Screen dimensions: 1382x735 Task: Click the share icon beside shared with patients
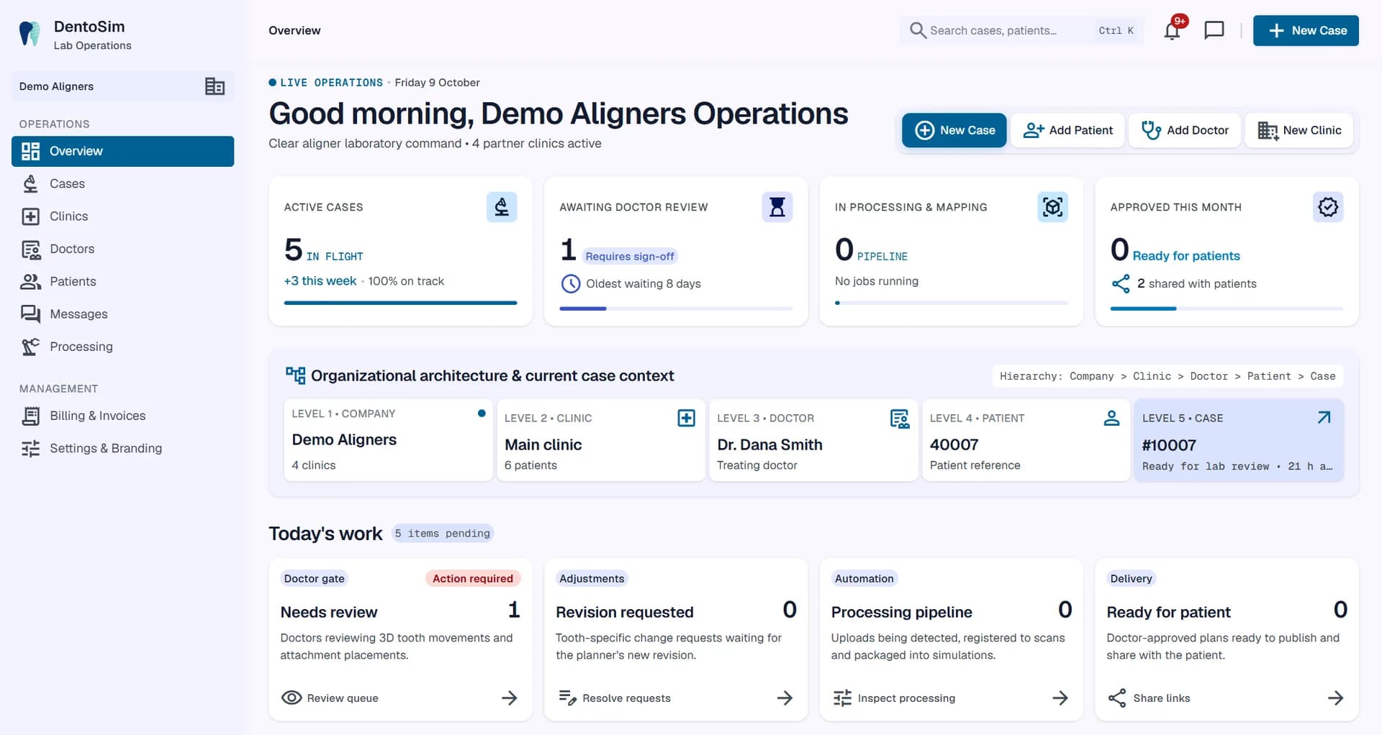tap(1121, 283)
